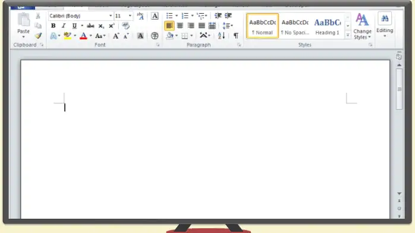Screen dimensions: 415x233
Task: Apply the No Spacing style
Action: (x=295, y=26)
